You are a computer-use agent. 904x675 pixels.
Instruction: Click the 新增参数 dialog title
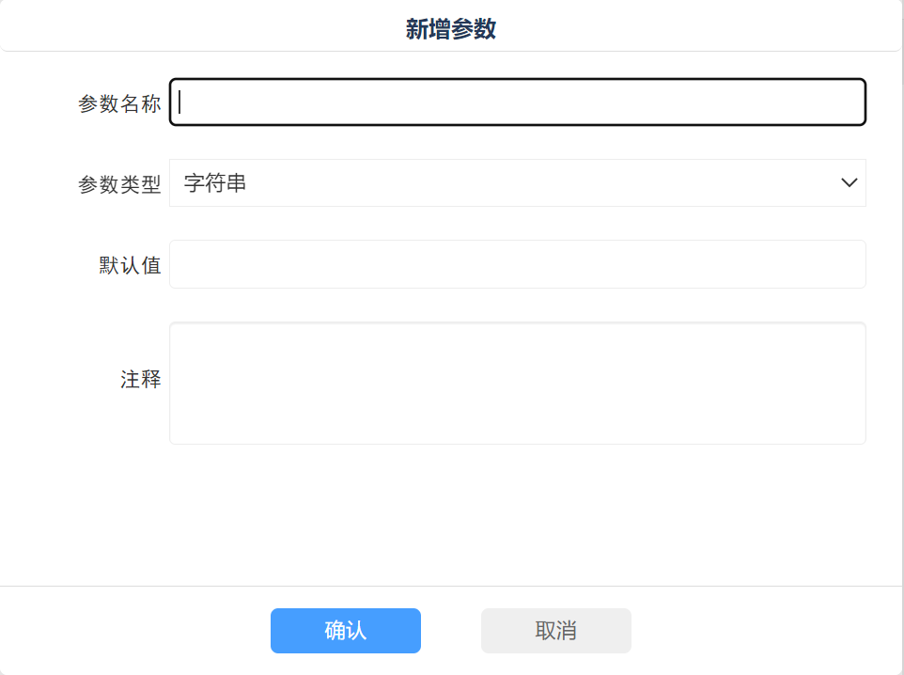[x=451, y=29]
